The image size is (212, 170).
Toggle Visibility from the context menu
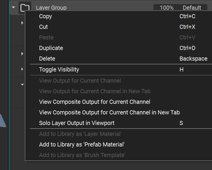point(59,70)
